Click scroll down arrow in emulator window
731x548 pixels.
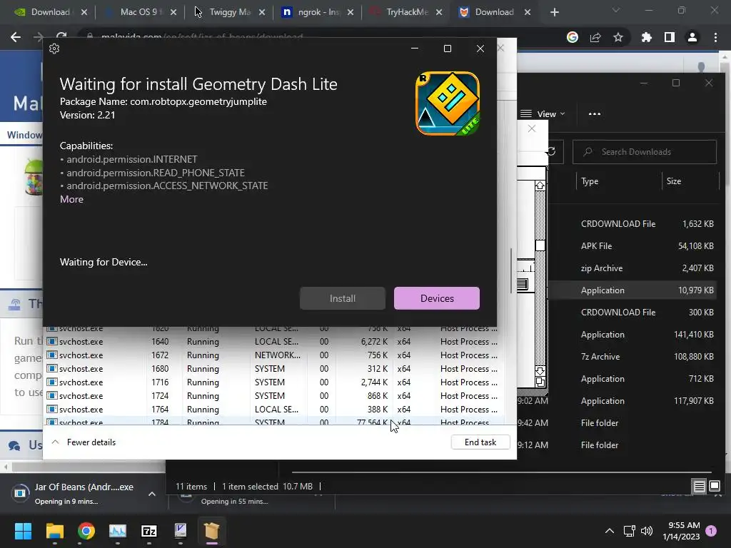[540, 371]
